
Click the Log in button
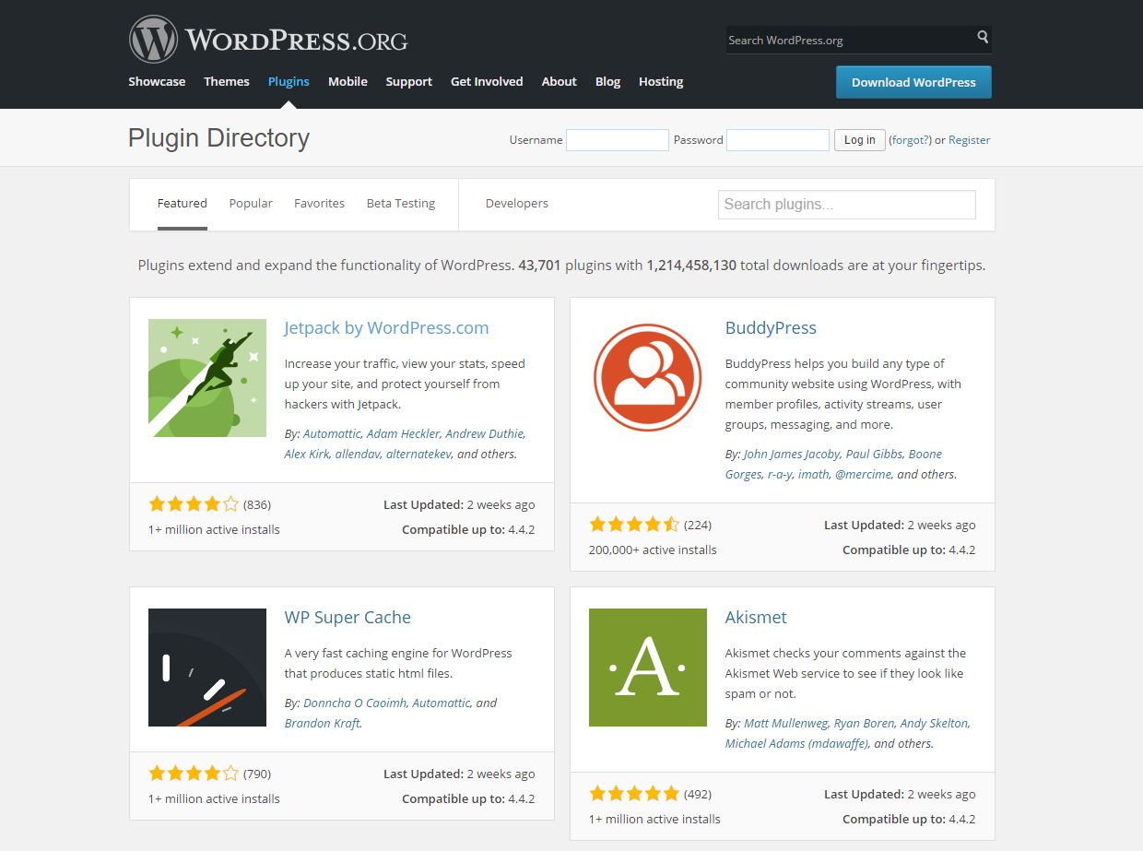tap(860, 140)
